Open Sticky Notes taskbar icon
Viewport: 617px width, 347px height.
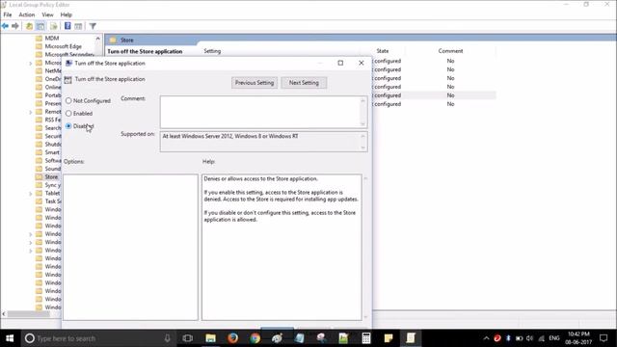click(389, 338)
